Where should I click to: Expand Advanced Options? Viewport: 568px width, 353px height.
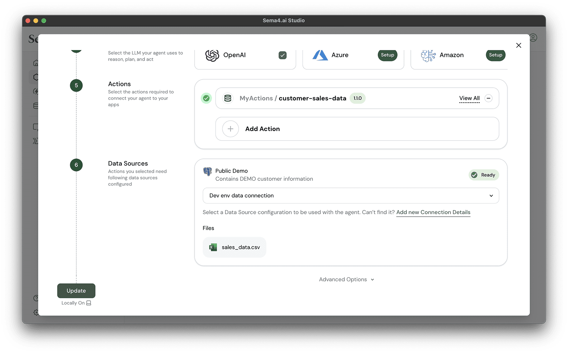(x=346, y=279)
